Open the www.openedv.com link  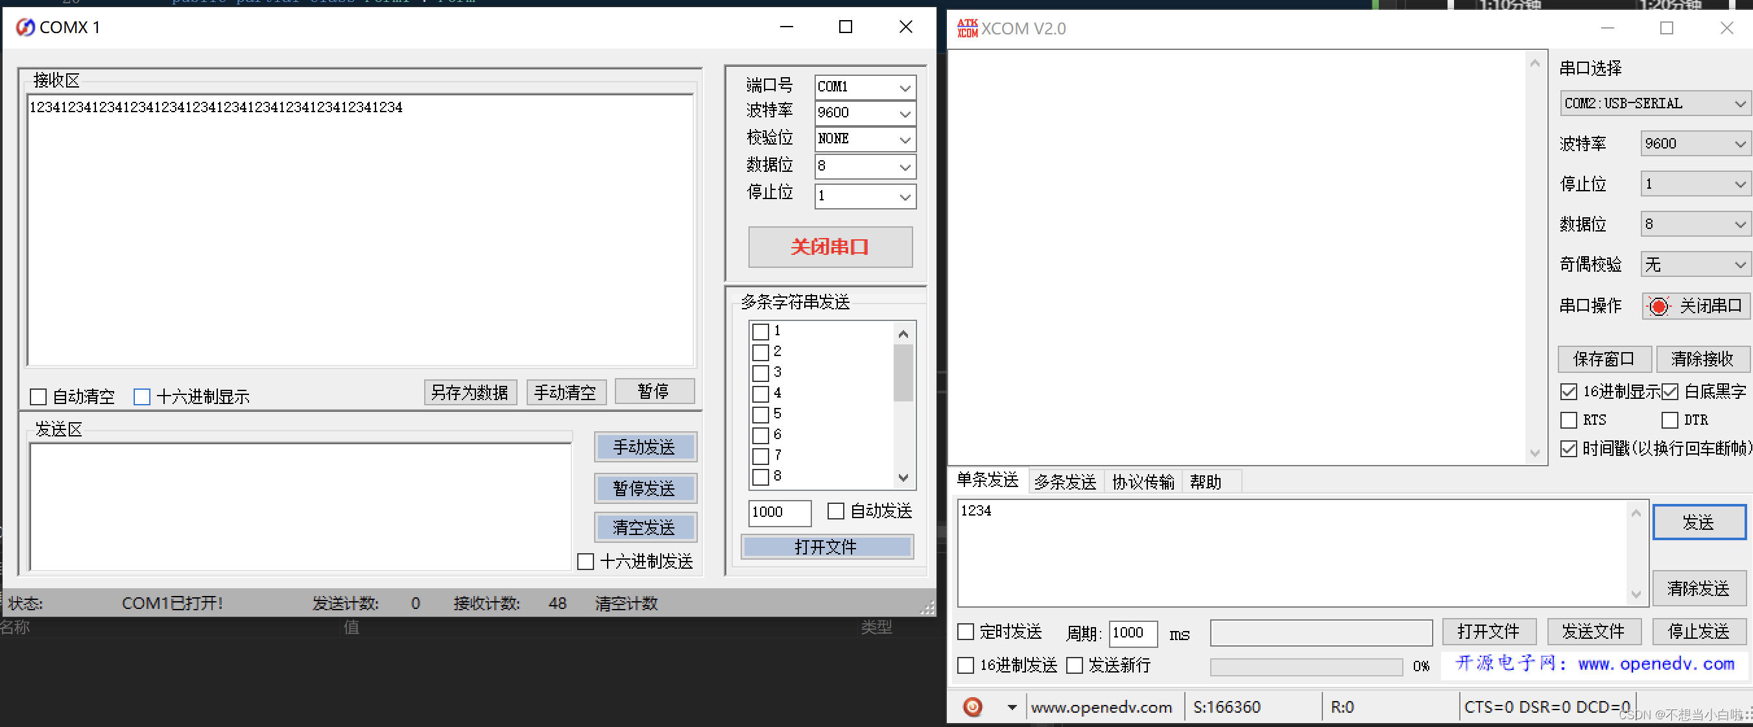coord(1656,663)
